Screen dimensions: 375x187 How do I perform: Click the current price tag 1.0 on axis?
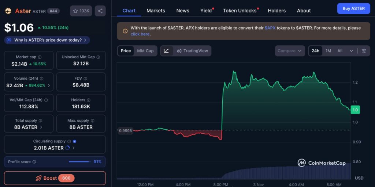355,110
